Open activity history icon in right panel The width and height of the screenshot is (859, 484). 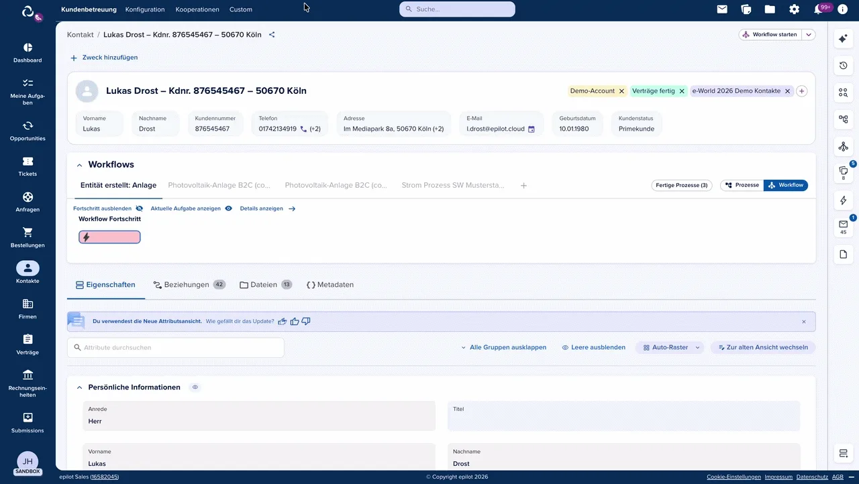click(x=844, y=66)
